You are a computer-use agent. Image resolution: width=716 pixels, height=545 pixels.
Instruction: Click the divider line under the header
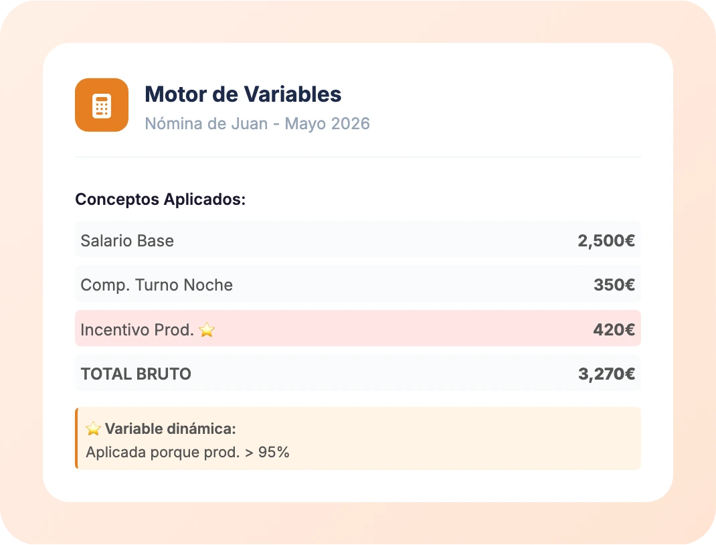358,157
